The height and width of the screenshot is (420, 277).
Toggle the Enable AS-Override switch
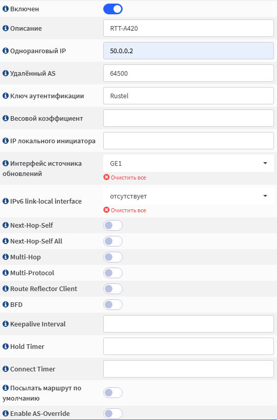[113, 413]
